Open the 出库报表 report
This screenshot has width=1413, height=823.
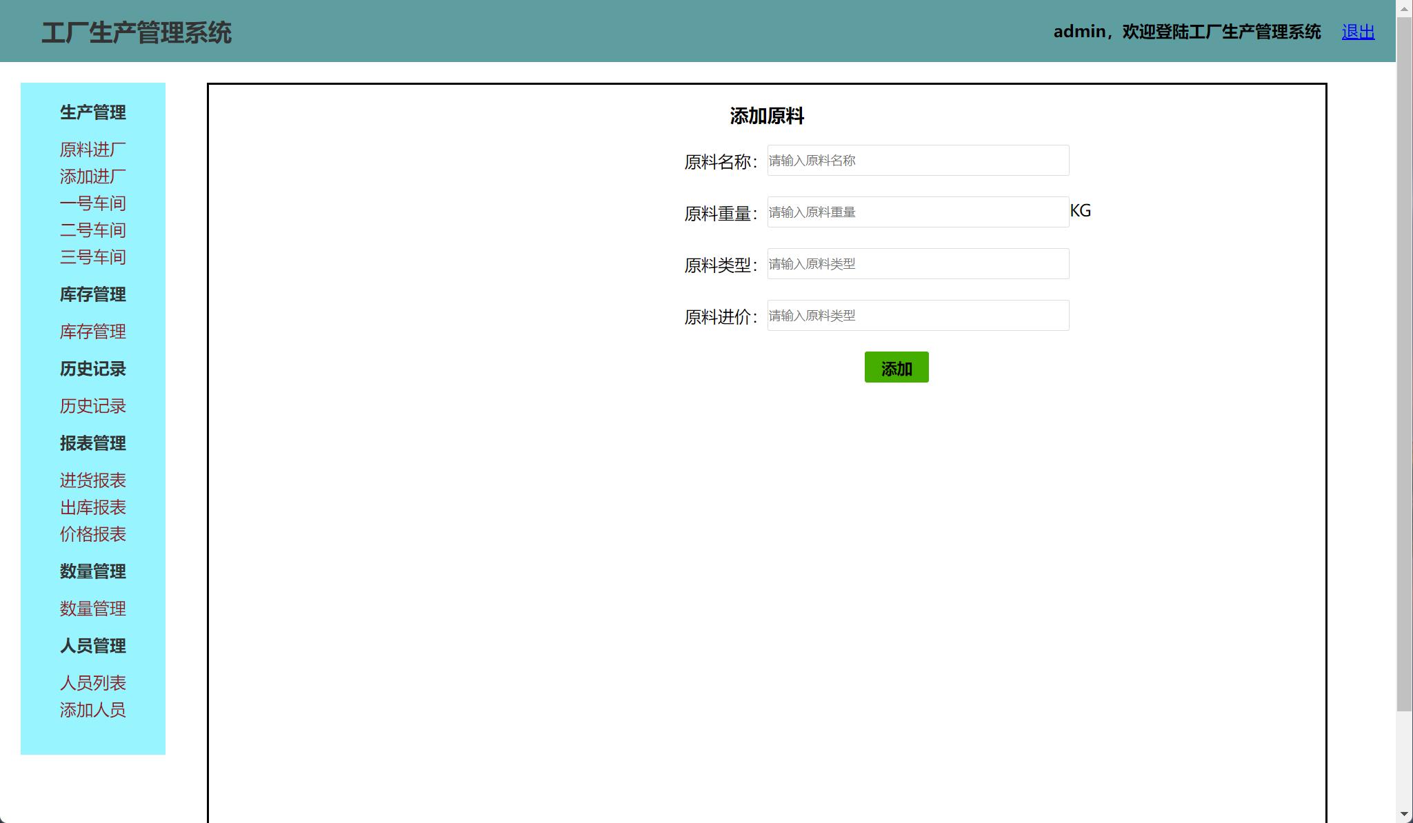(x=92, y=507)
